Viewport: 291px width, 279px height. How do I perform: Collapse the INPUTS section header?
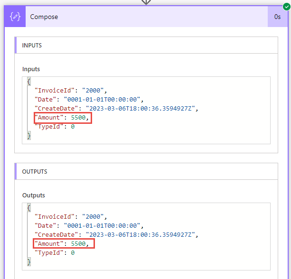pos(146,45)
